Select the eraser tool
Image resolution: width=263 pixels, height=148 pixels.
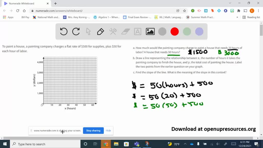click(x=126, y=32)
